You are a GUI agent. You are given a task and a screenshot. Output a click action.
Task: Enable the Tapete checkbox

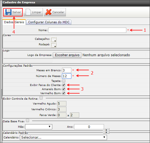coord(64,81)
